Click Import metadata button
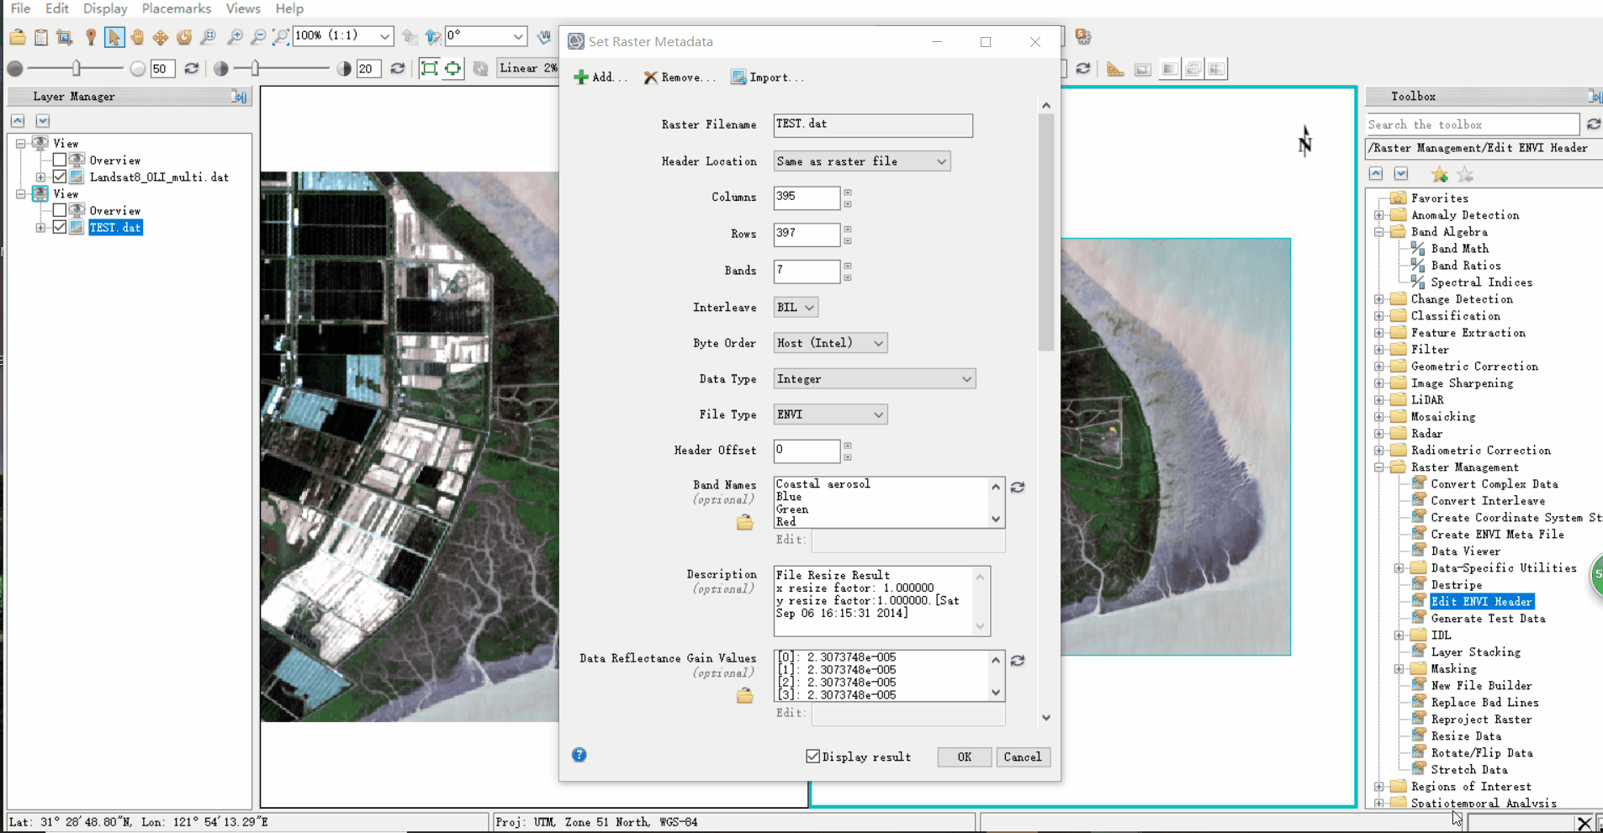 pyautogui.click(x=767, y=77)
